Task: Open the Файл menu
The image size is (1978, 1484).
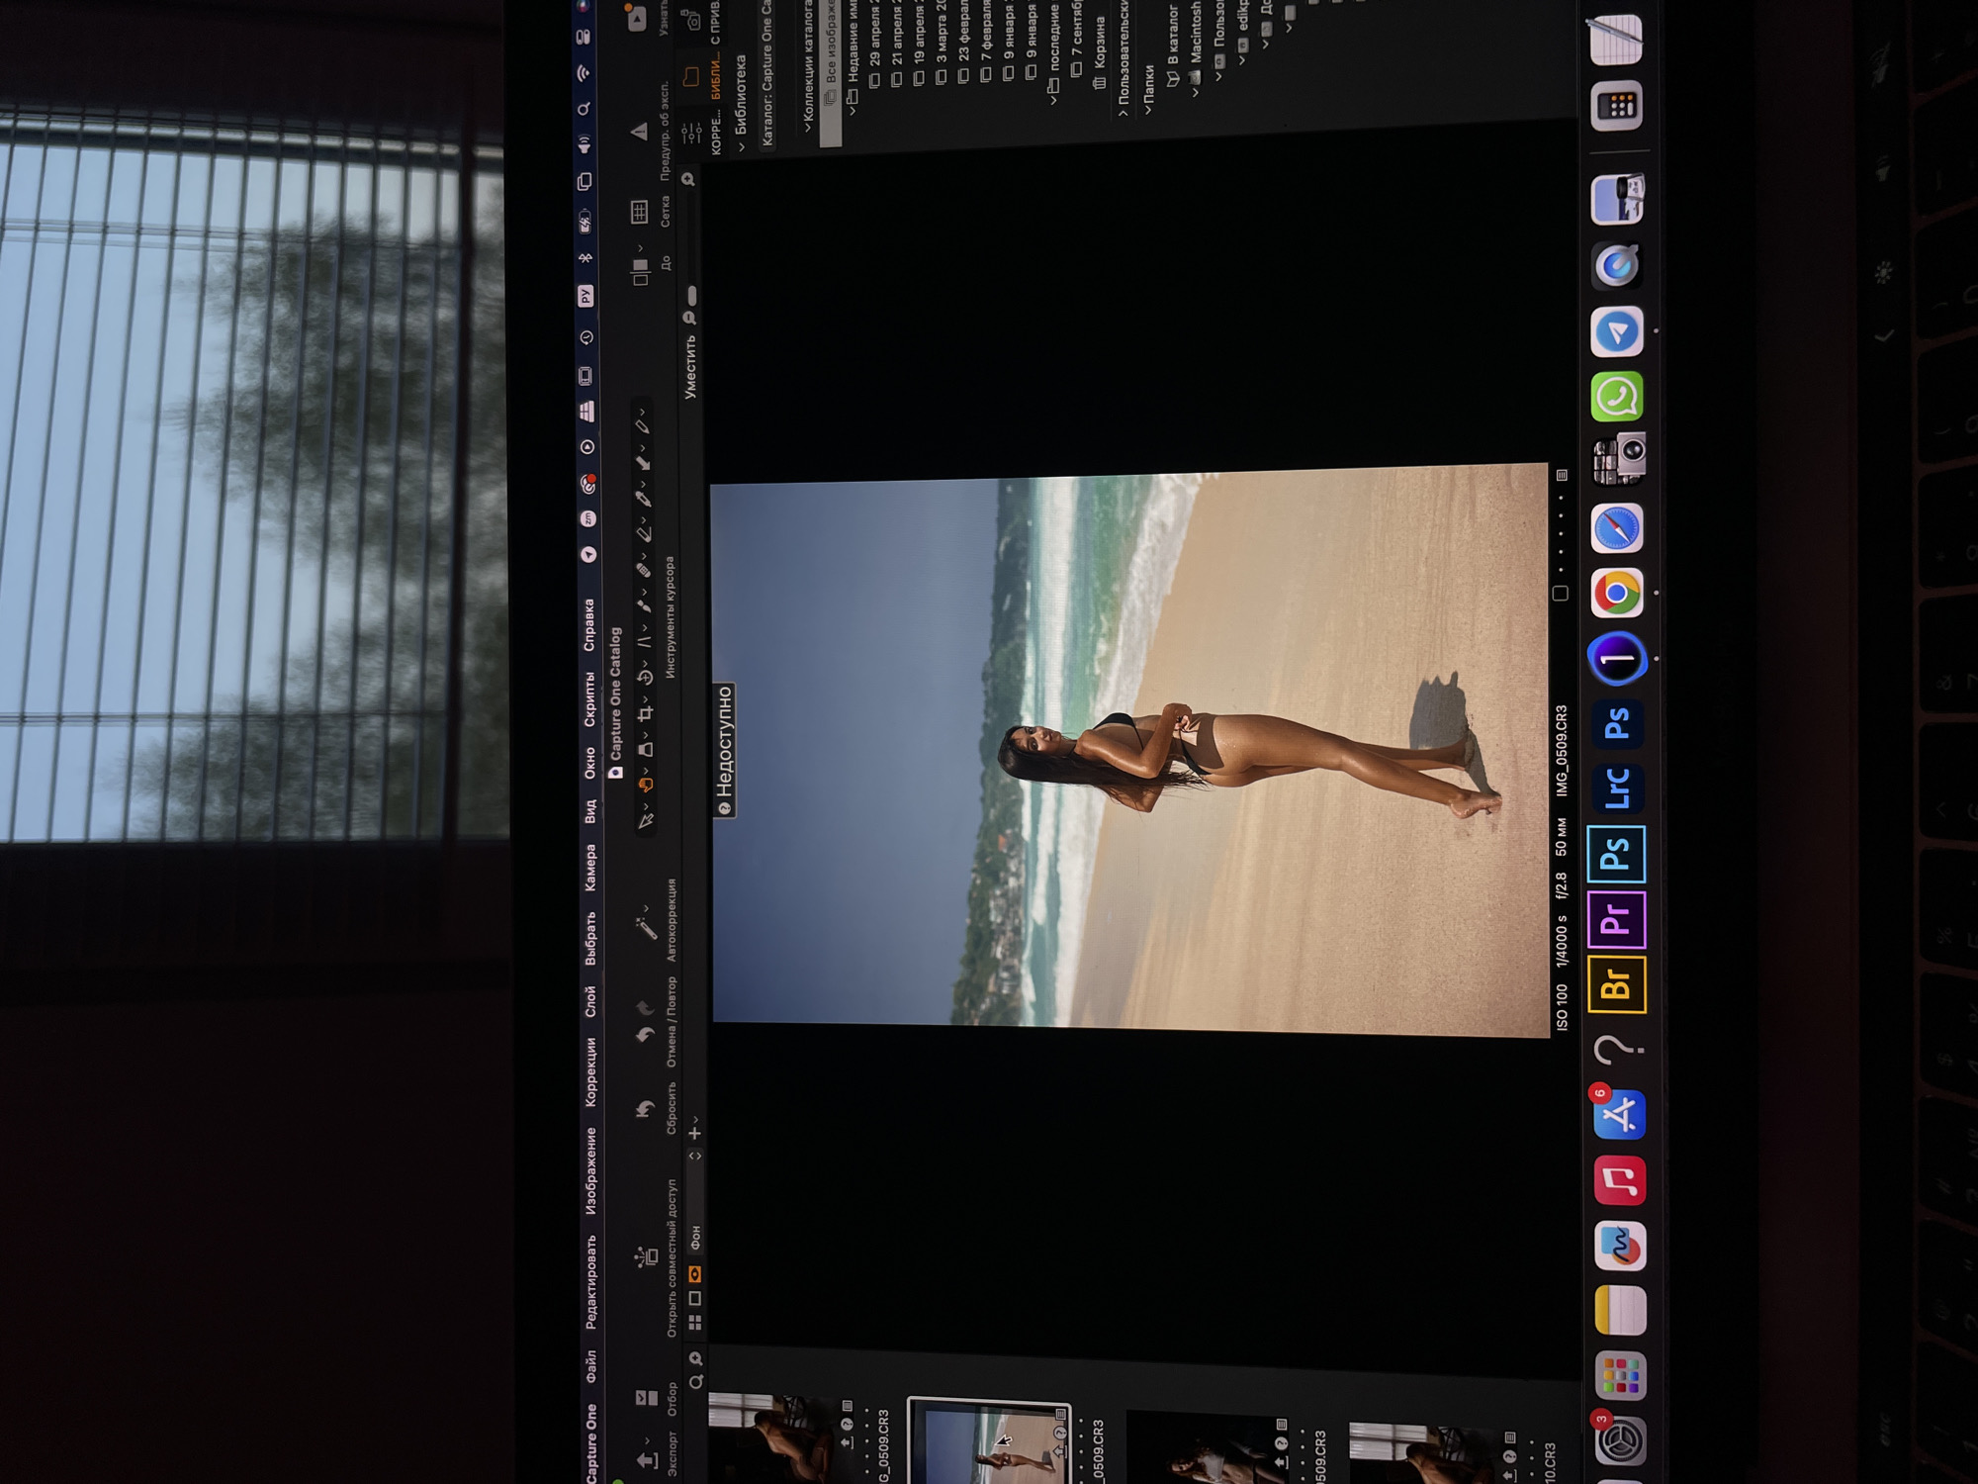Action: 591,1366
